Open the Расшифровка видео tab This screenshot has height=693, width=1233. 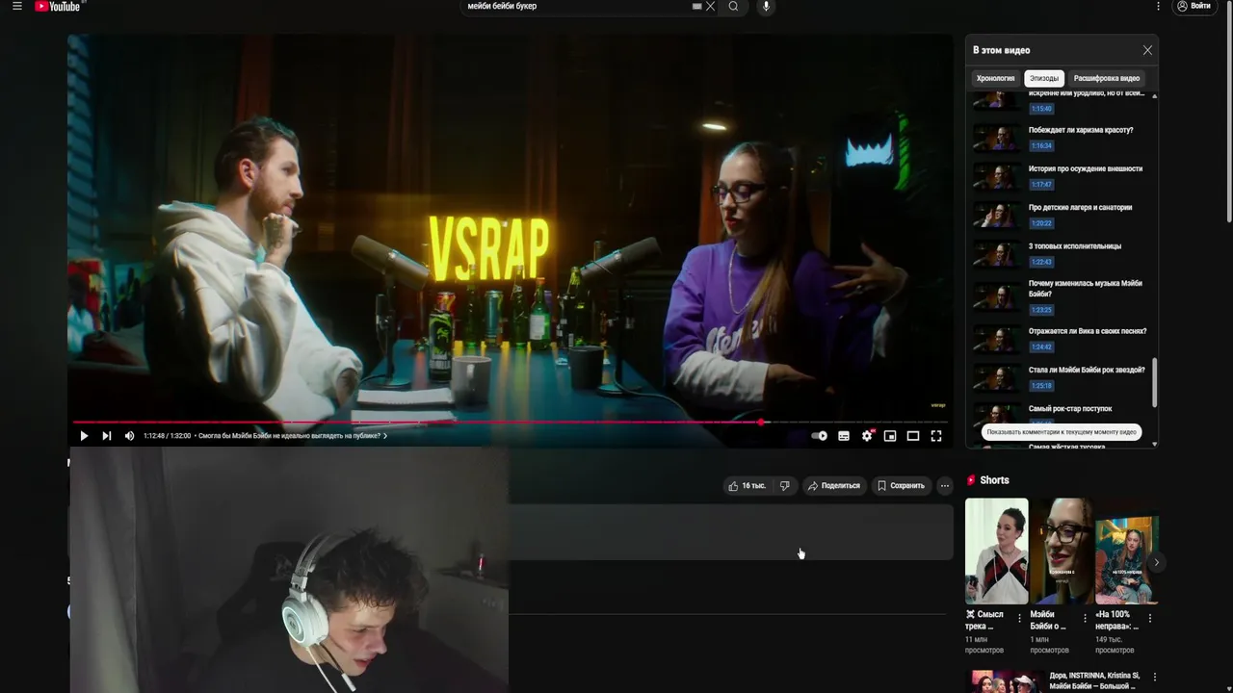pos(1107,78)
